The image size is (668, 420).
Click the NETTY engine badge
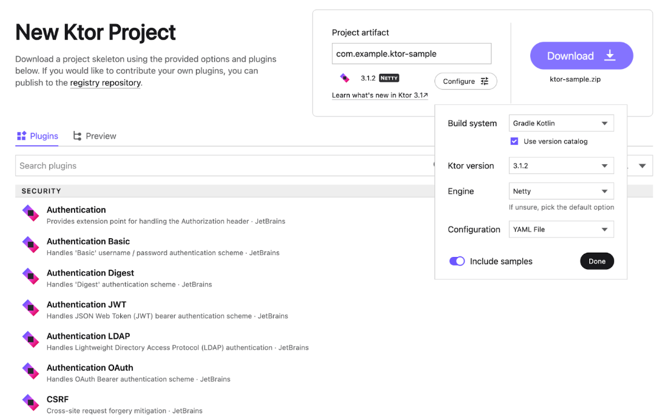389,78
